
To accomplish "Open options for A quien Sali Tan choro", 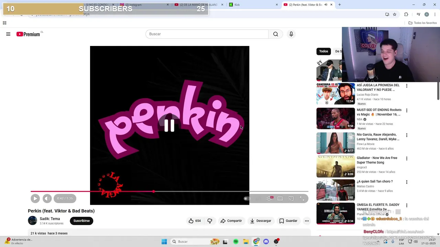I will point(407,182).
